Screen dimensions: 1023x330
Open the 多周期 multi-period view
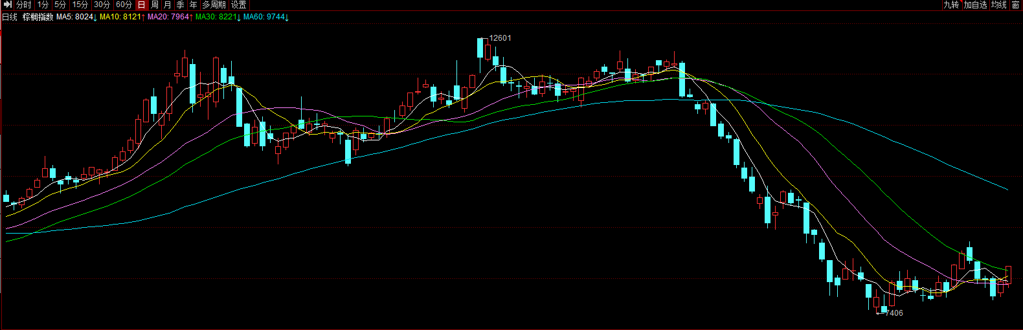point(214,5)
